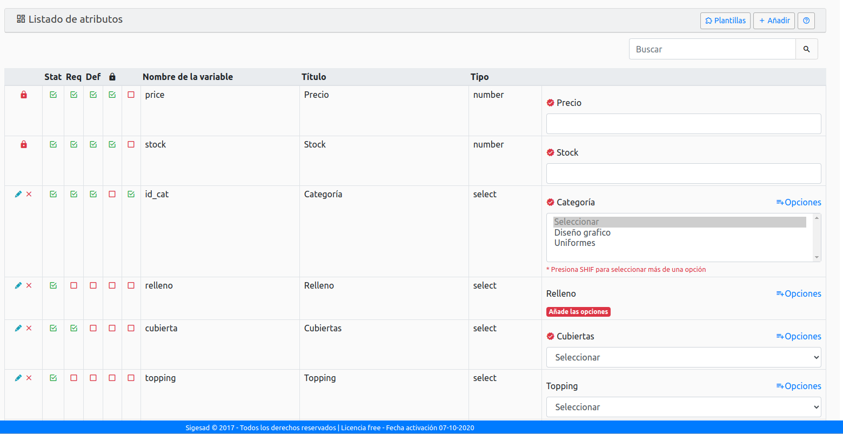The height and width of the screenshot is (434, 843).
Task: Toggle Req checkbox for cubierta row
Action: (x=74, y=328)
